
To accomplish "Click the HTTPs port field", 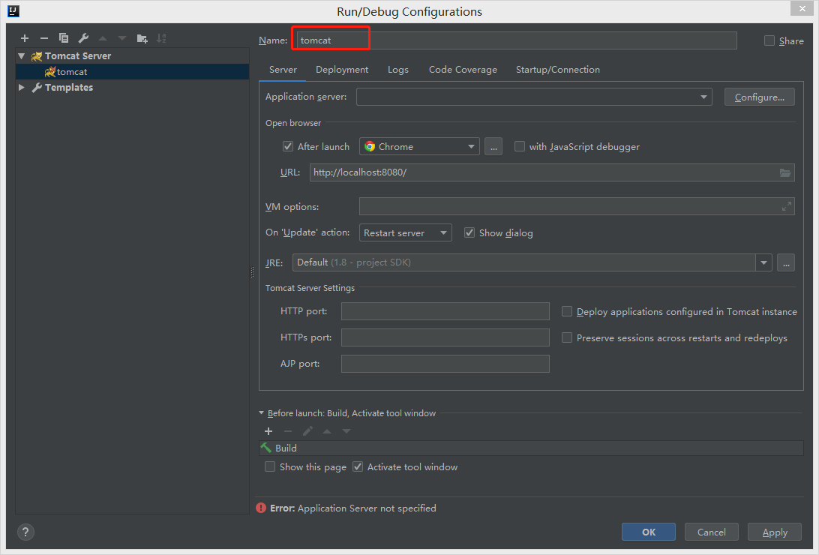I will coord(445,337).
